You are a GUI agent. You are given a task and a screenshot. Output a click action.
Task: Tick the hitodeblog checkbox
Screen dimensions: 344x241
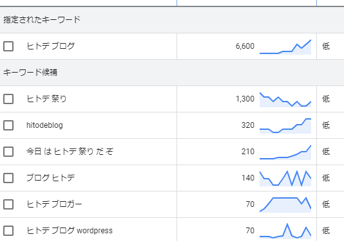(8, 125)
